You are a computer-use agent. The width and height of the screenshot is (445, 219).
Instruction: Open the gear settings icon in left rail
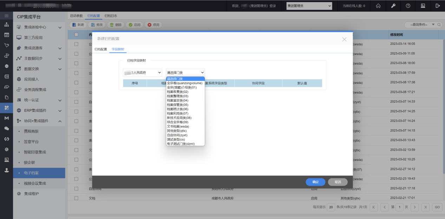(x=6, y=149)
